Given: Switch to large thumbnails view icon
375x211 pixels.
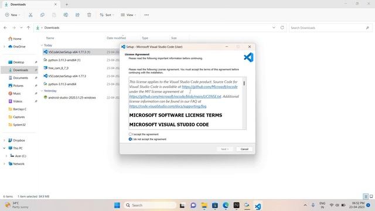Looking at the screenshot, I should [371, 196].
